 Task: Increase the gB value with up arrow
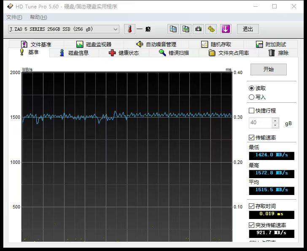pos(275,120)
